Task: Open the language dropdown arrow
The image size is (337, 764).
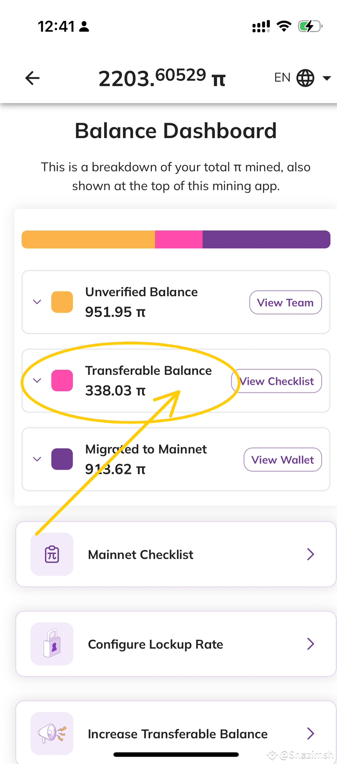Action: click(326, 78)
